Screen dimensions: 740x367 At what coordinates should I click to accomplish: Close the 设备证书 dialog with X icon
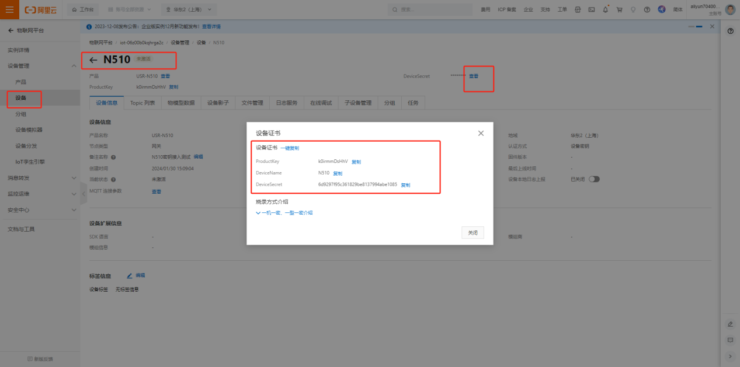pyautogui.click(x=481, y=133)
